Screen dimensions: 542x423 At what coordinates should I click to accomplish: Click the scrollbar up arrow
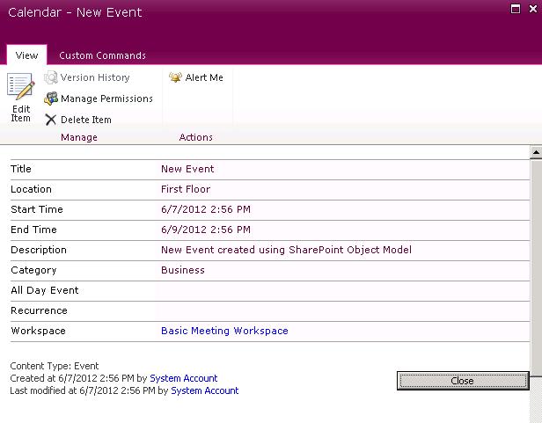pos(536,152)
